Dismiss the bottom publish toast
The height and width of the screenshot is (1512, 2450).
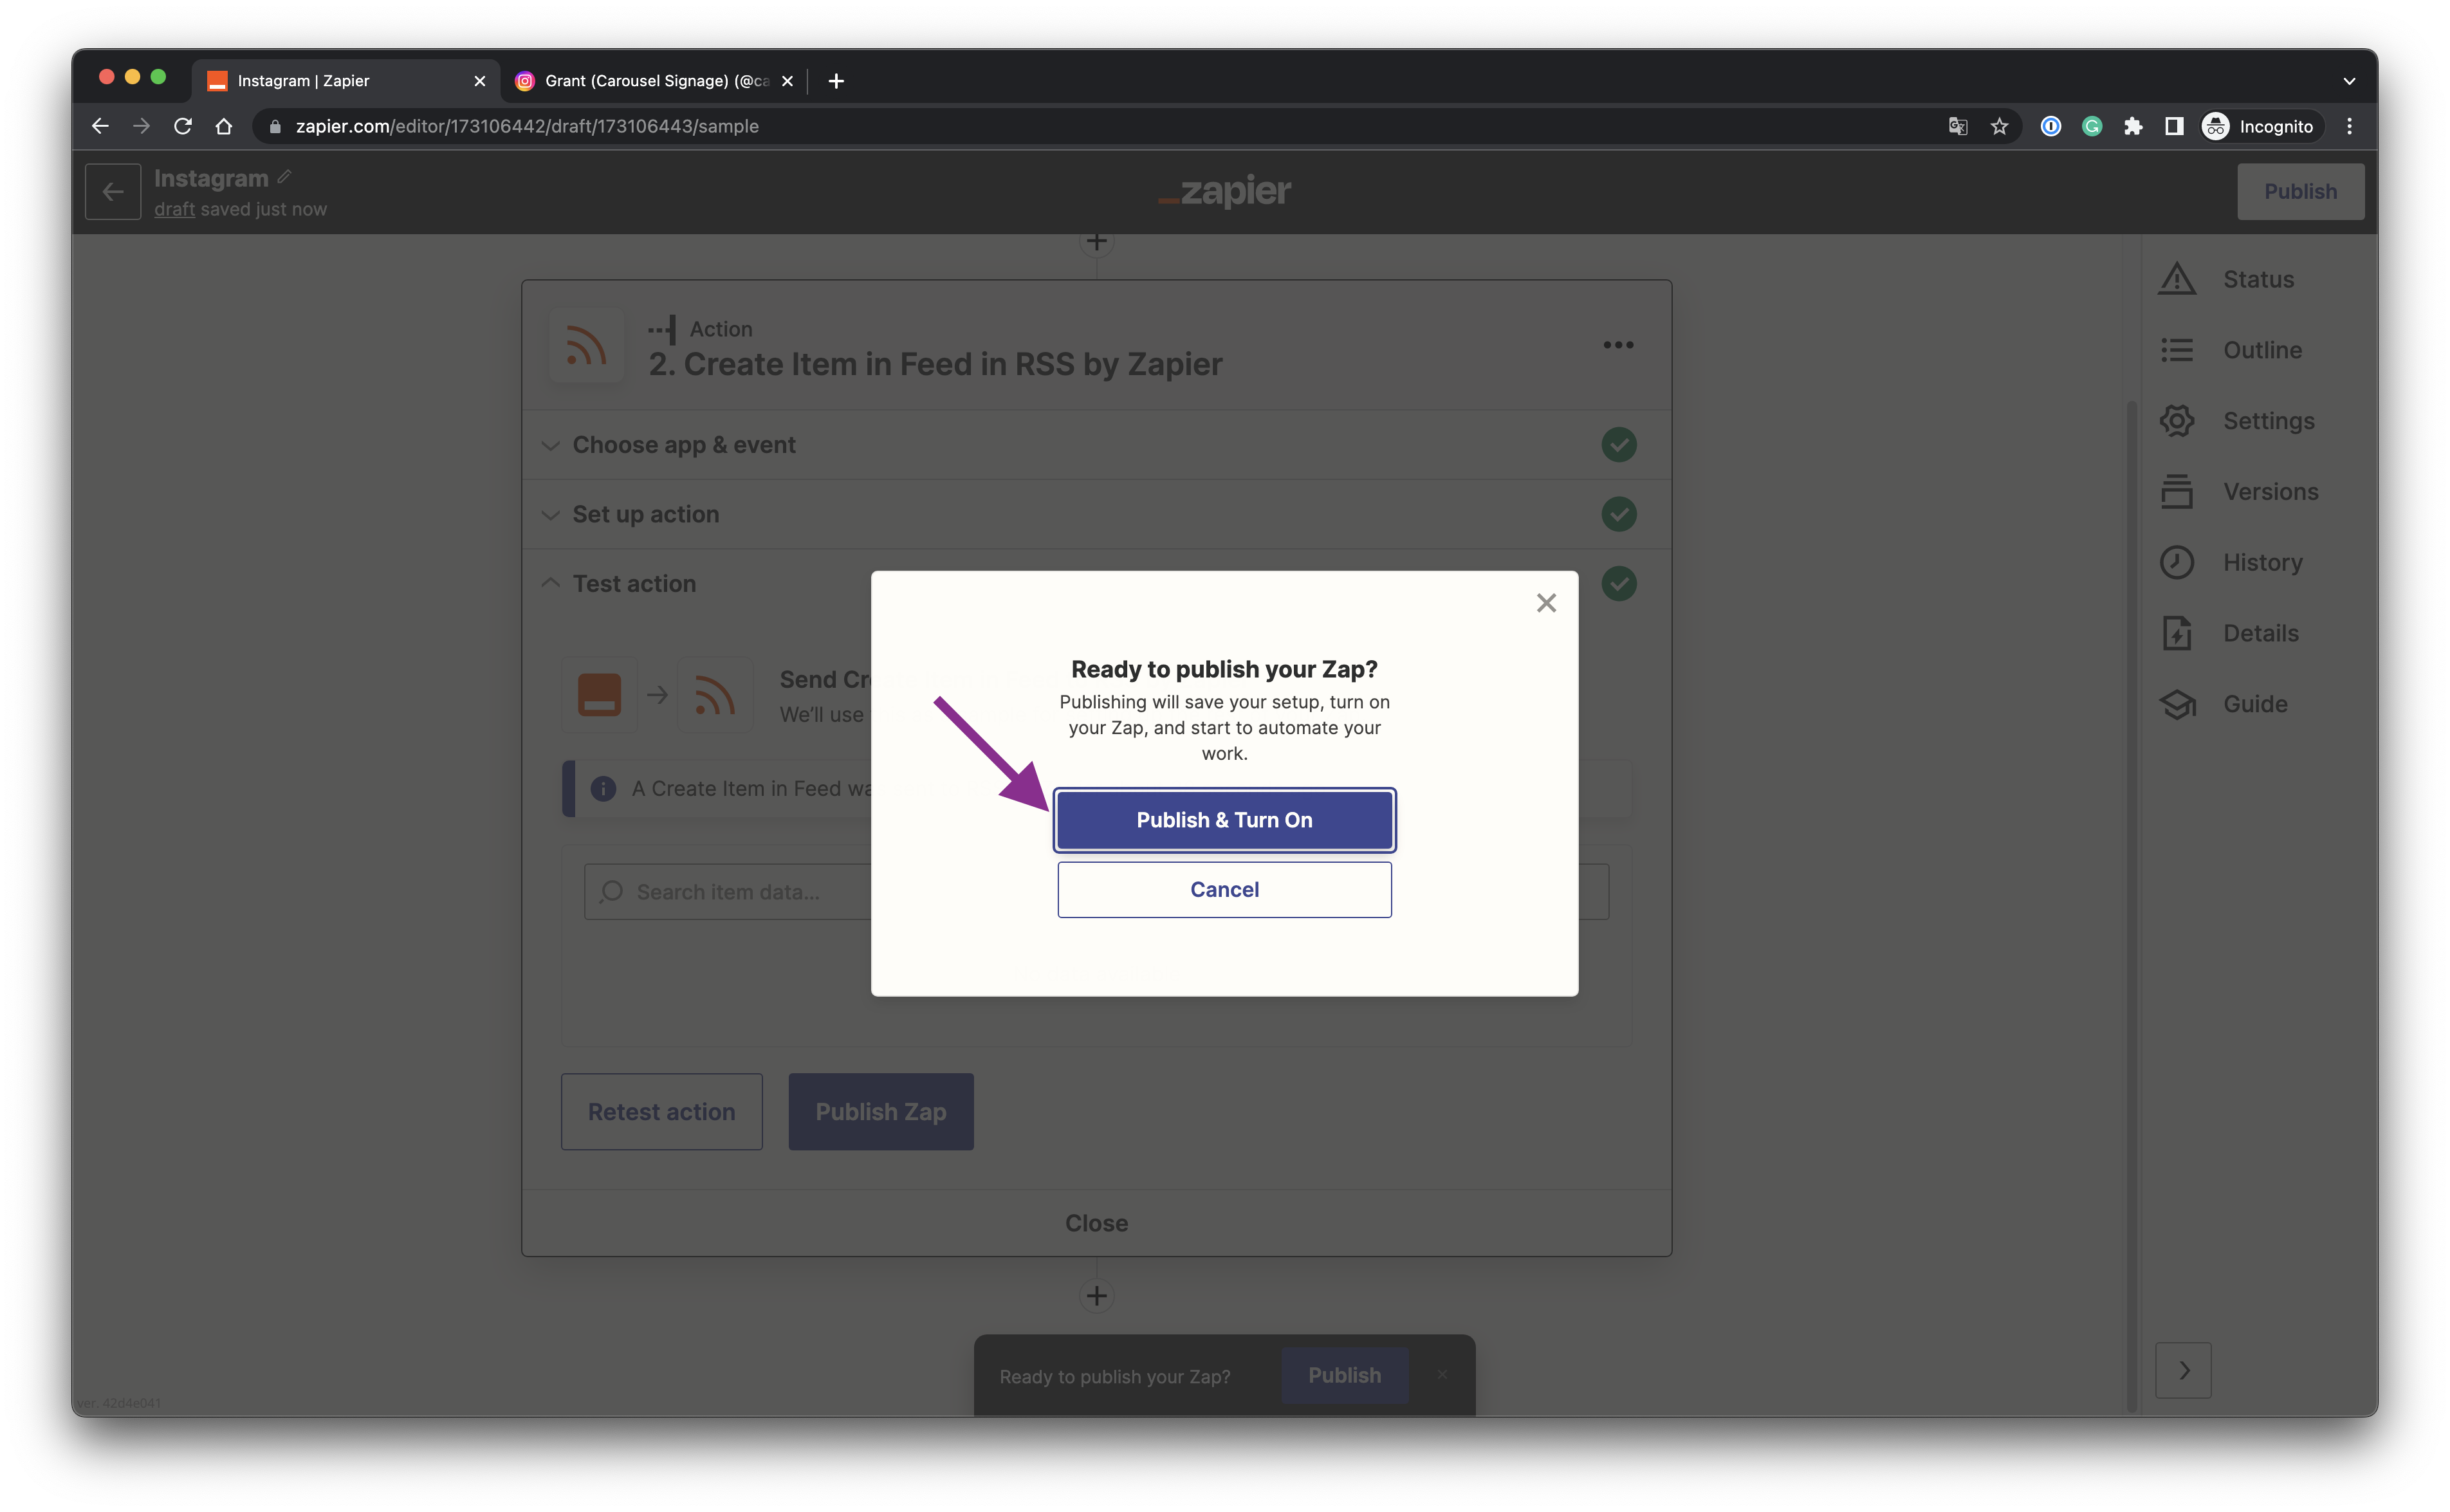(1442, 1375)
